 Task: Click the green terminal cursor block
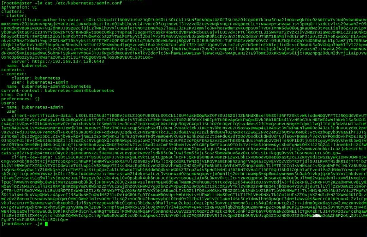pos(46,224)
